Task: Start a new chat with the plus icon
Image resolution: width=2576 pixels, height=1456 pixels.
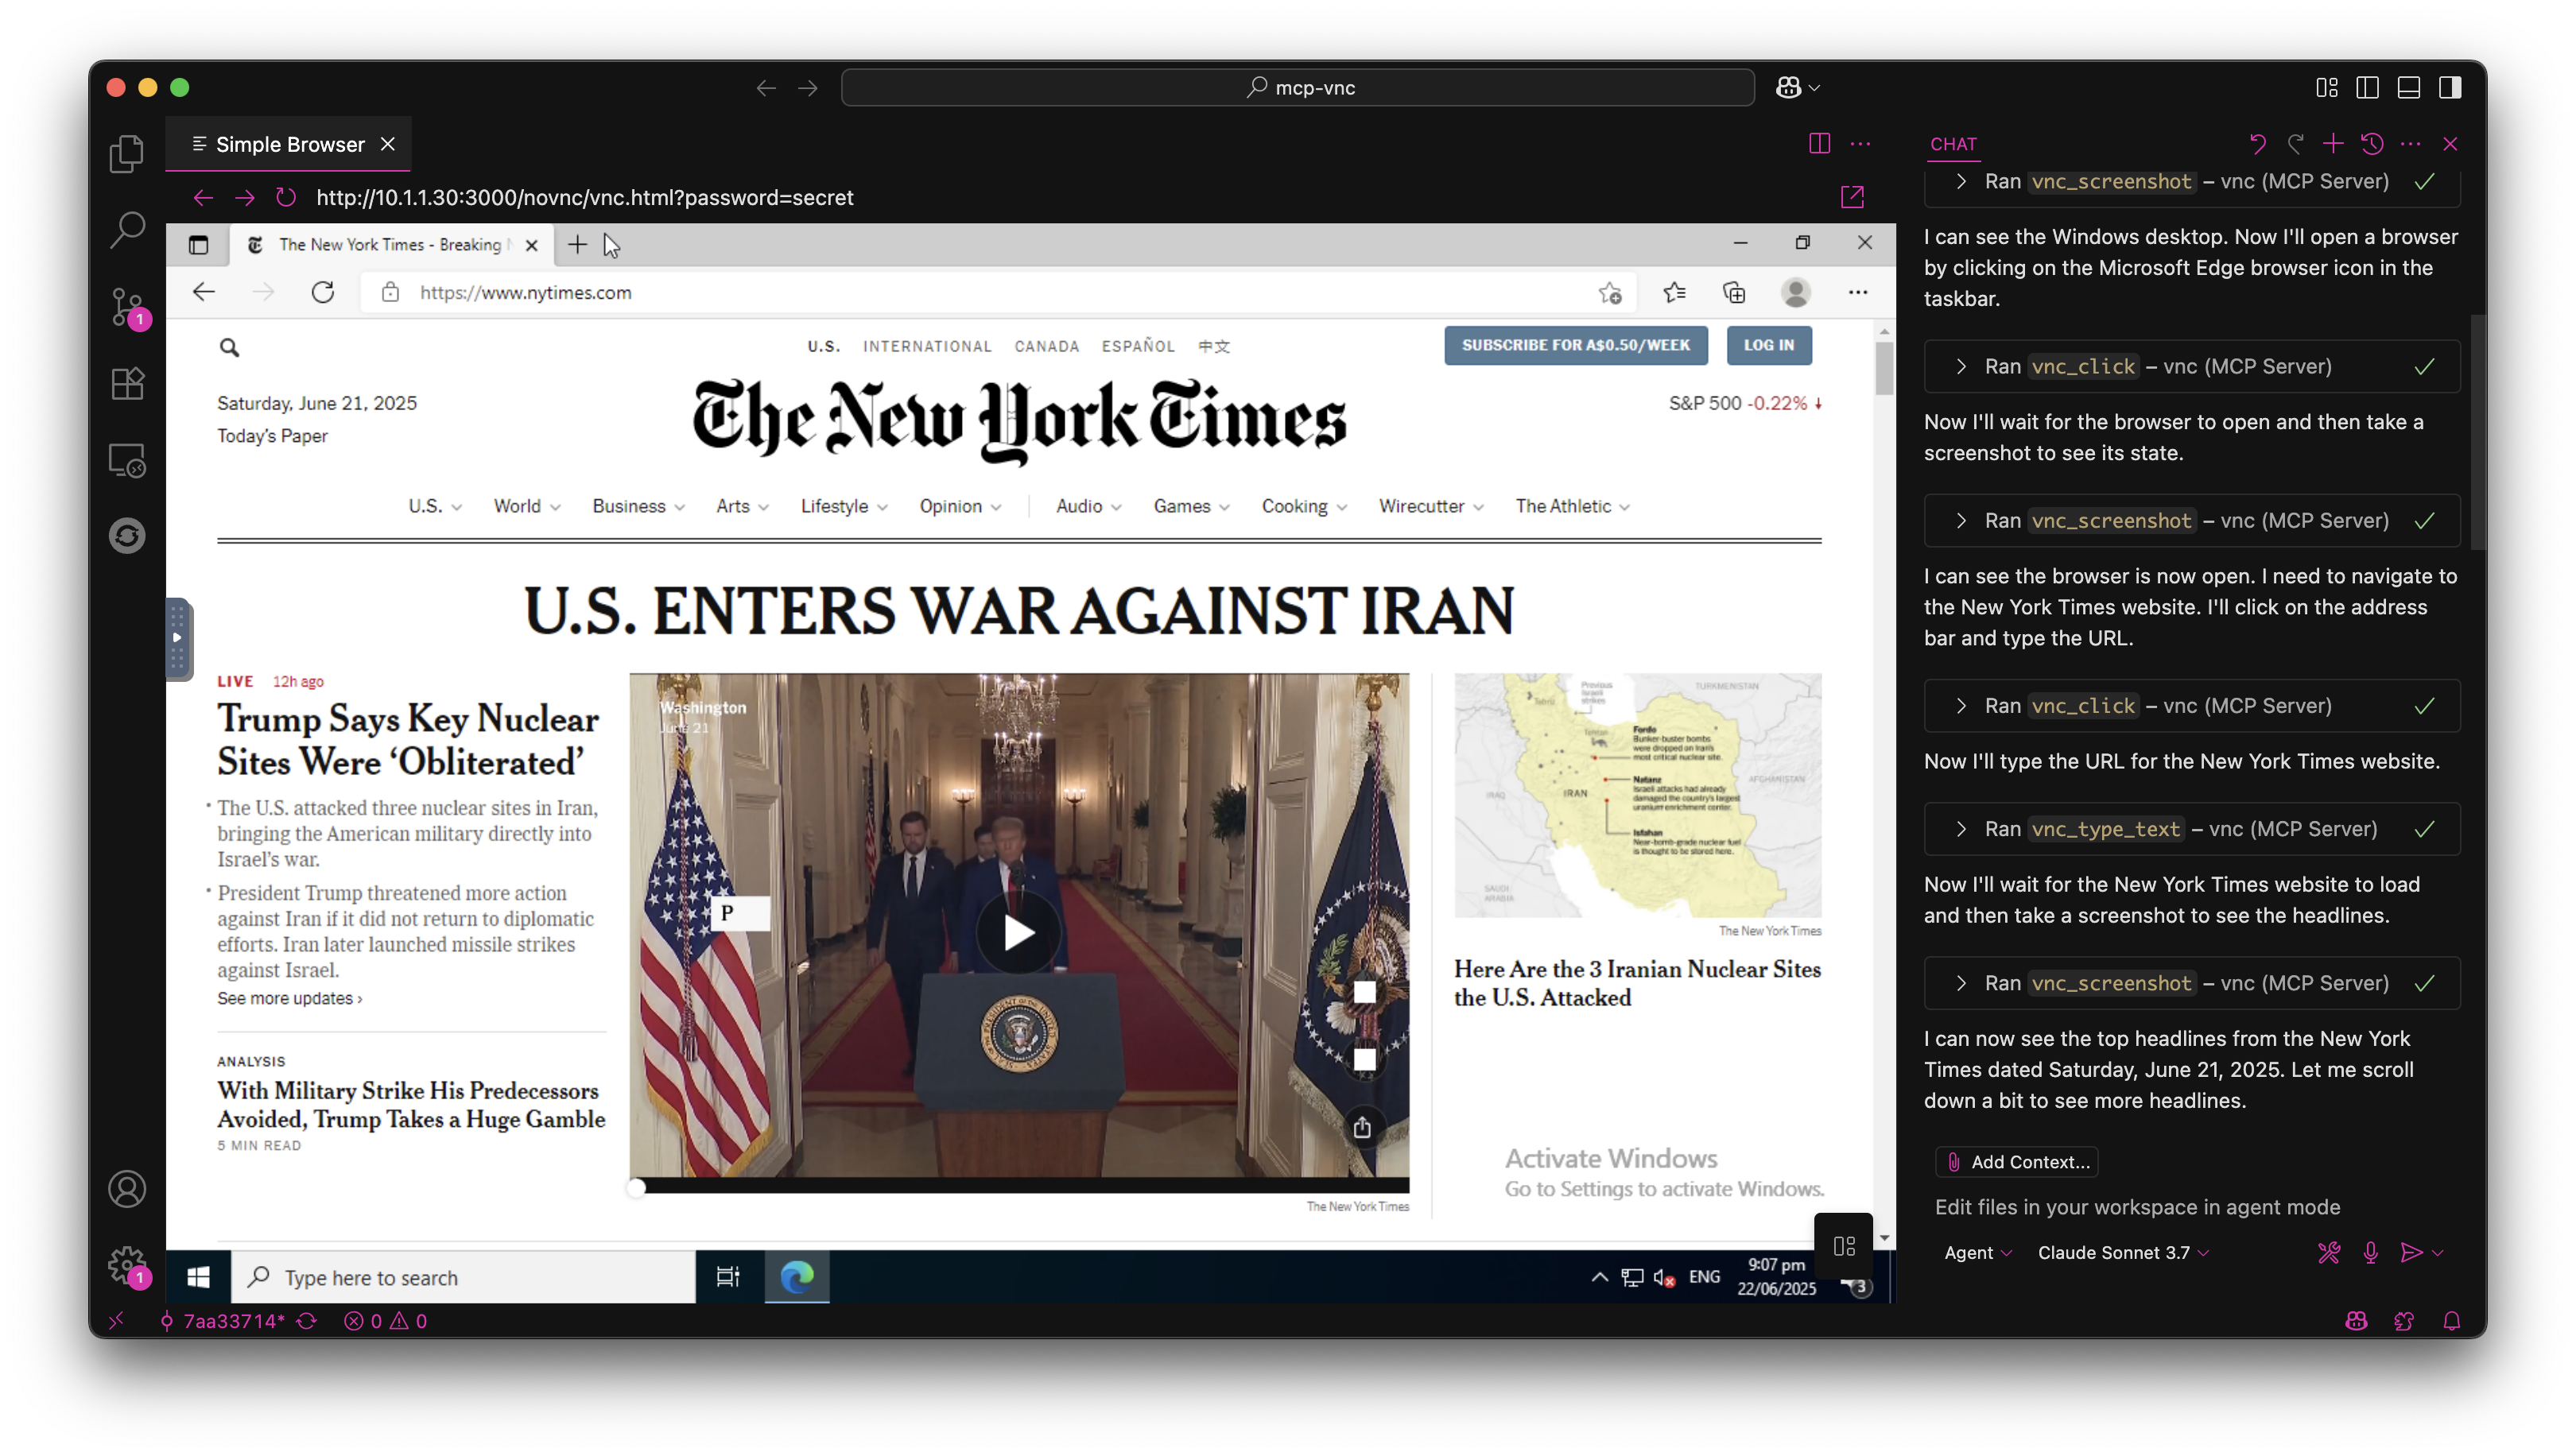Action: click(x=2334, y=143)
